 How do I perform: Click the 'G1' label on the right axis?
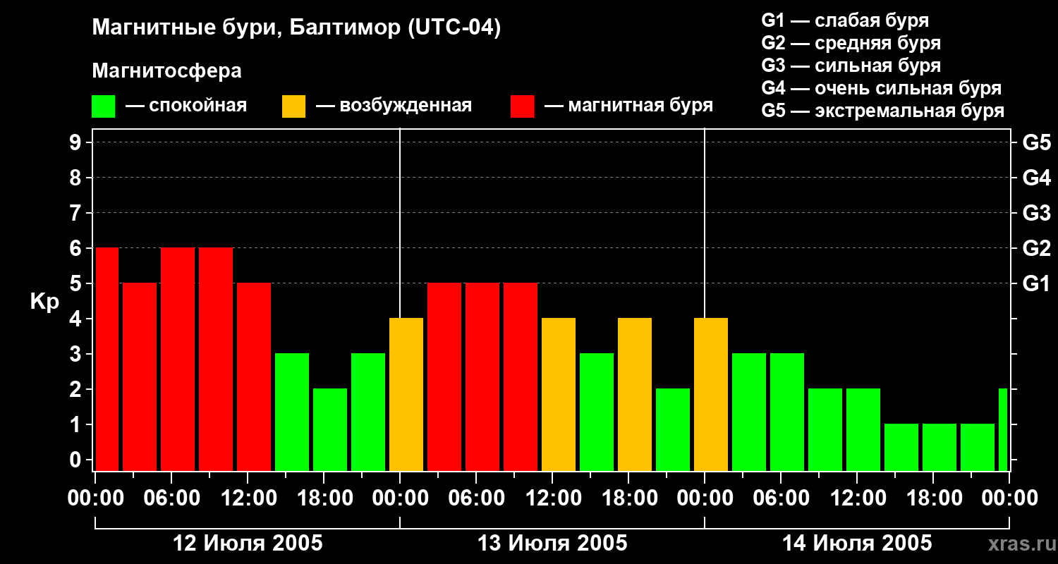pos(1036,283)
